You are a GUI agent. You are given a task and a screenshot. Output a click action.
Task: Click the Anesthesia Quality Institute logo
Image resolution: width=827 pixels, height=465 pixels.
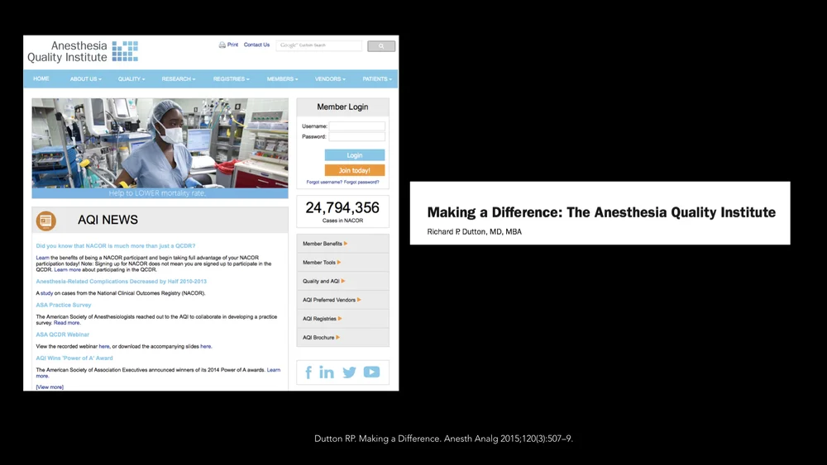[x=83, y=51]
